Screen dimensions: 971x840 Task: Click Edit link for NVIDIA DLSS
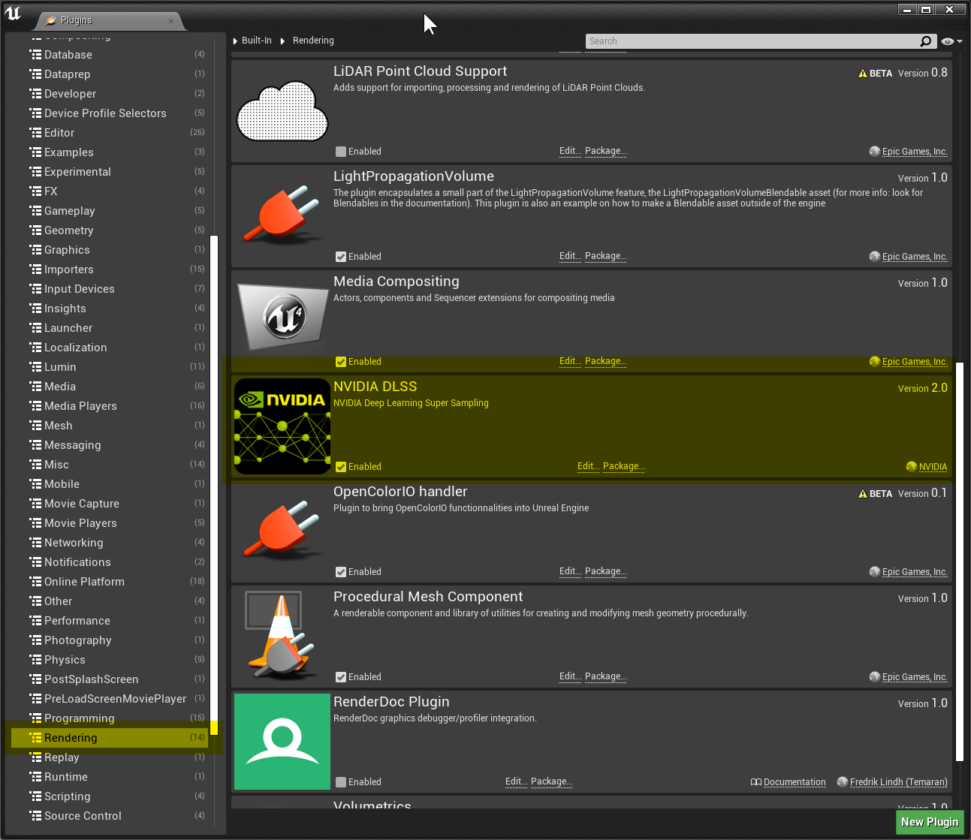pyautogui.click(x=588, y=466)
